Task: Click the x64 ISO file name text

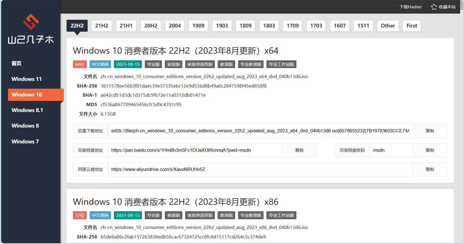Action: [204, 76]
